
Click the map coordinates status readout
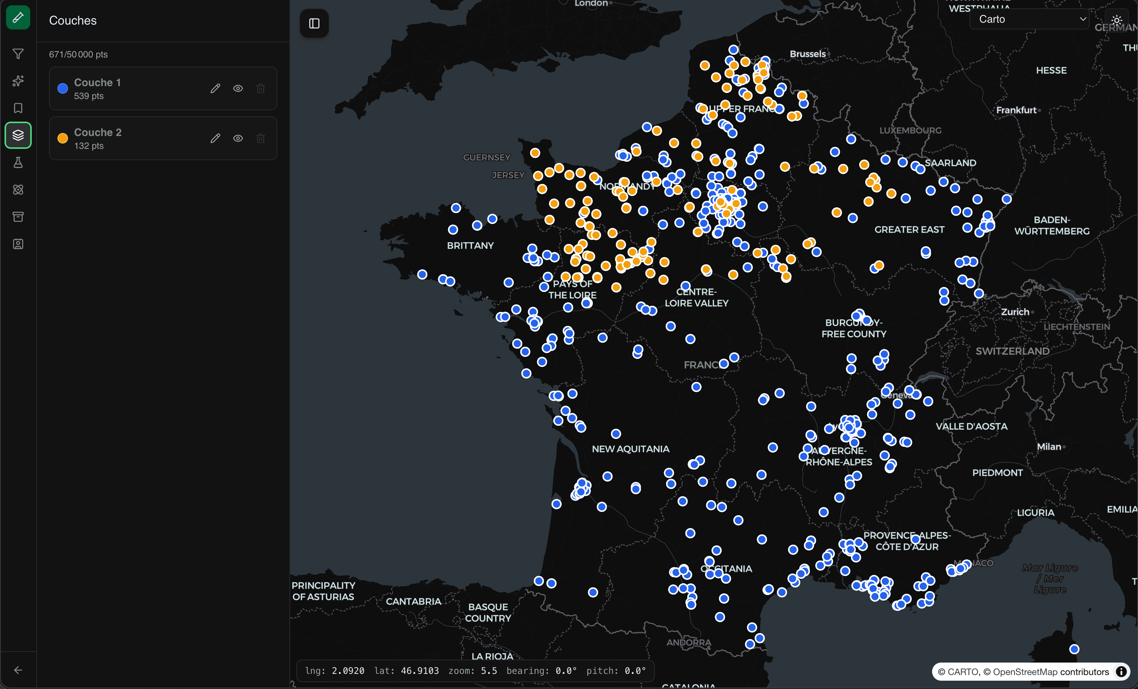point(475,670)
